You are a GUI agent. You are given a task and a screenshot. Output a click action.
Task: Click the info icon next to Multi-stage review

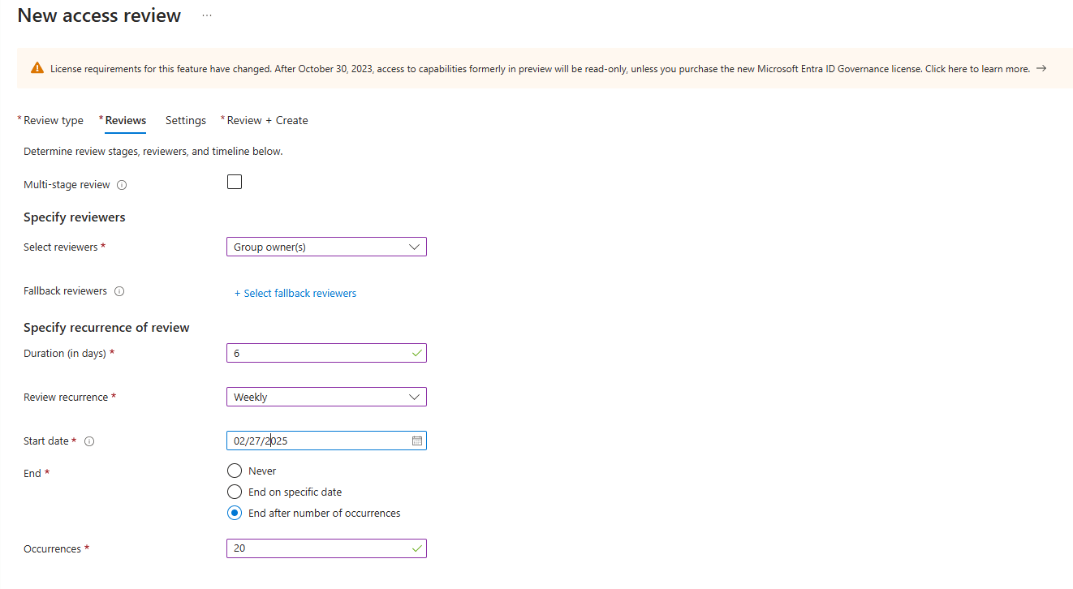click(122, 184)
